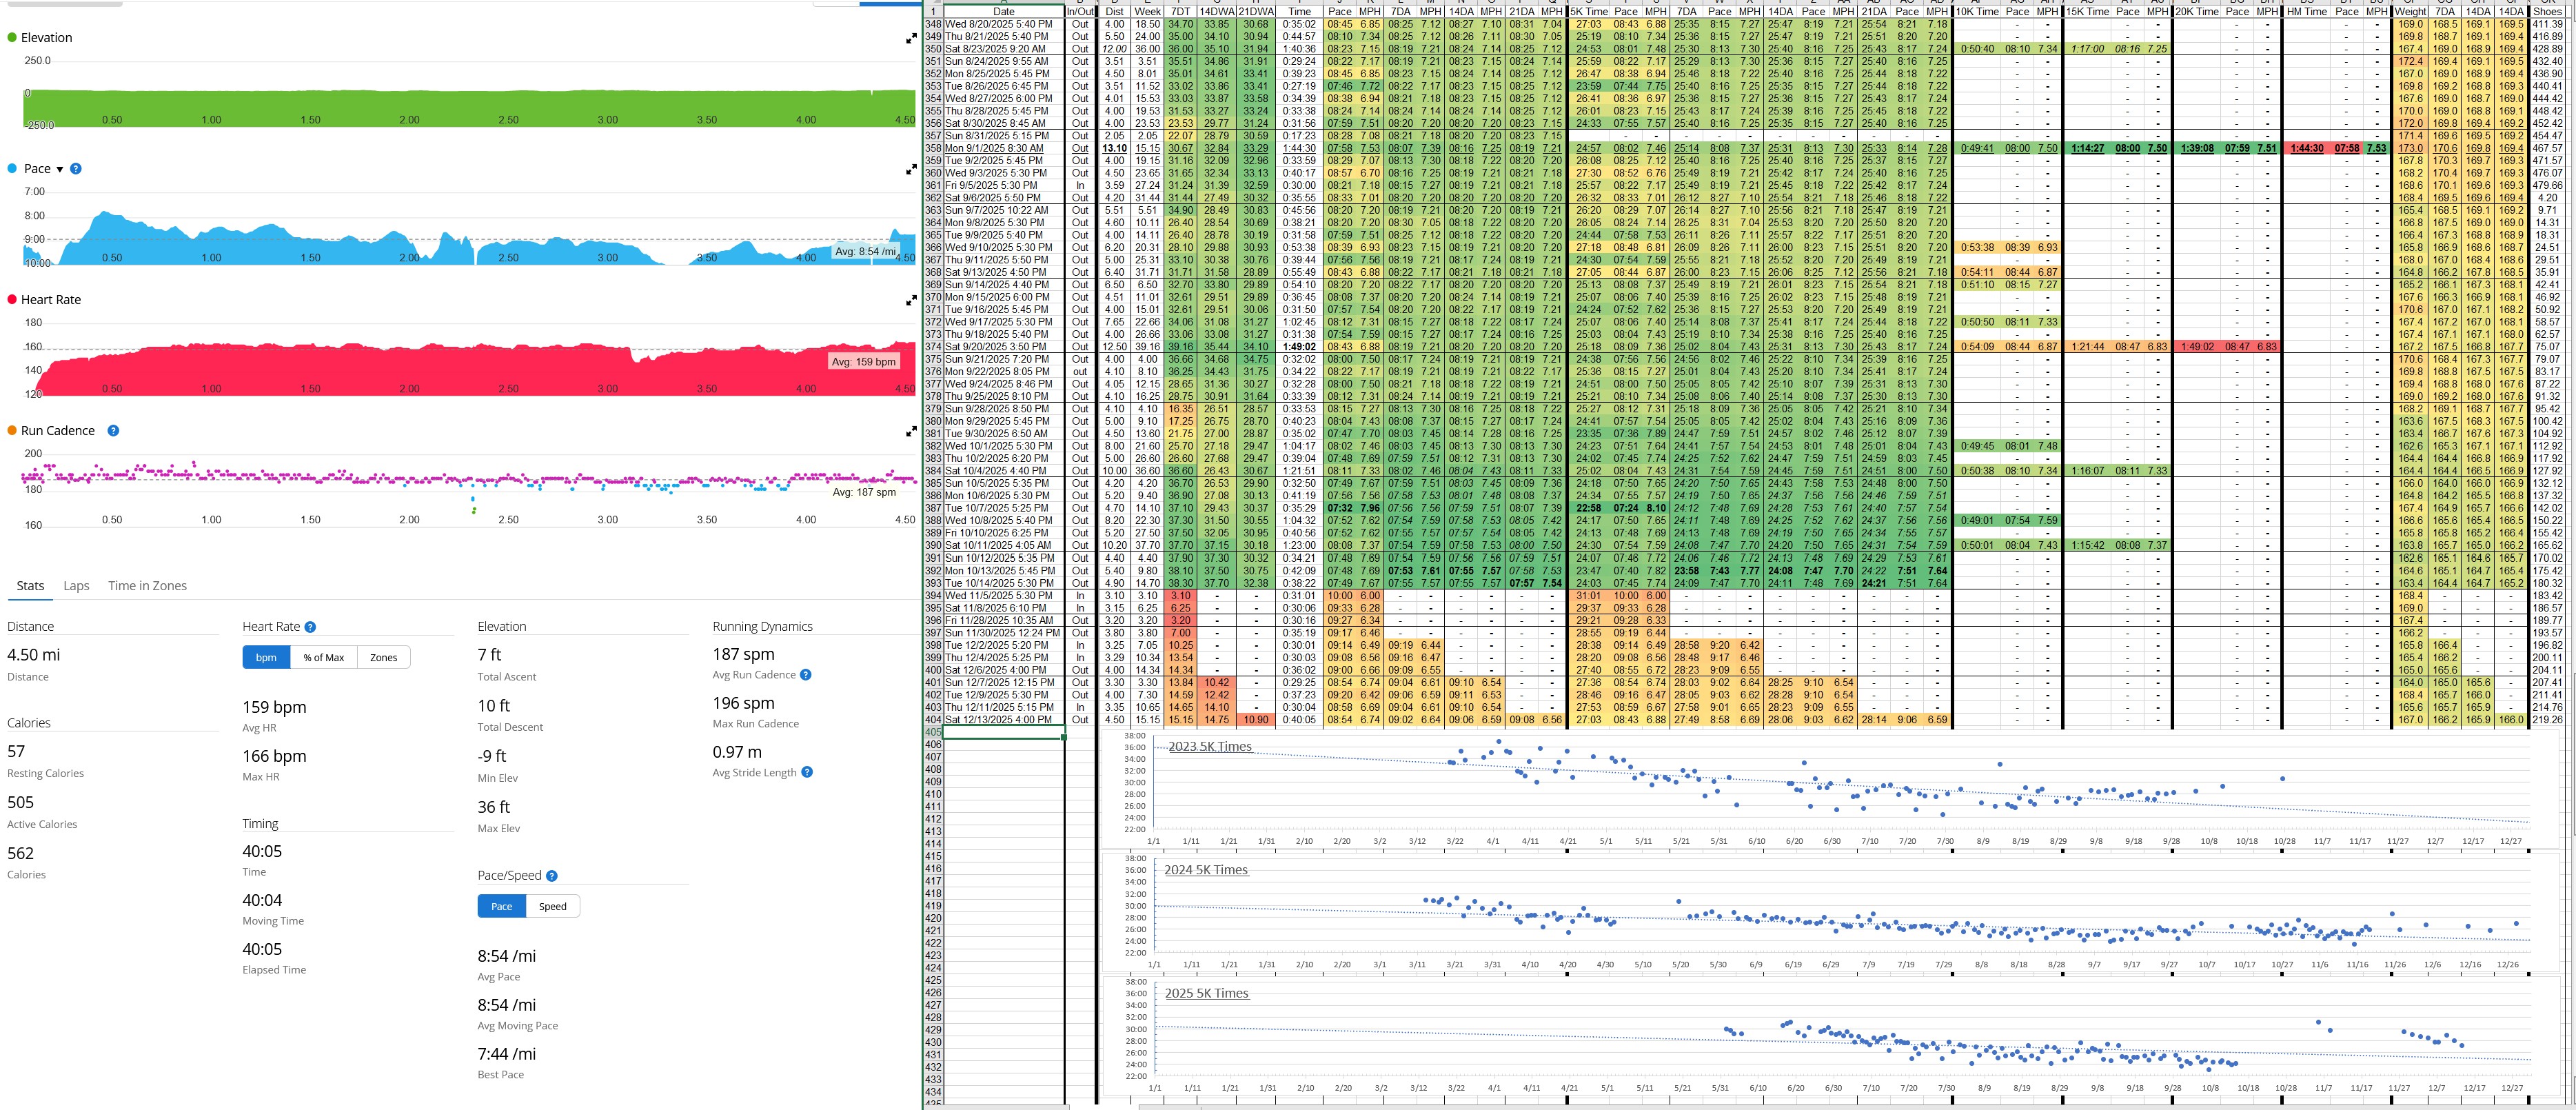The height and width of the screenshot is (1110, 2576).
Task: Open help icon beside Run Cadence chart title
Action: [x=113, y=431]
